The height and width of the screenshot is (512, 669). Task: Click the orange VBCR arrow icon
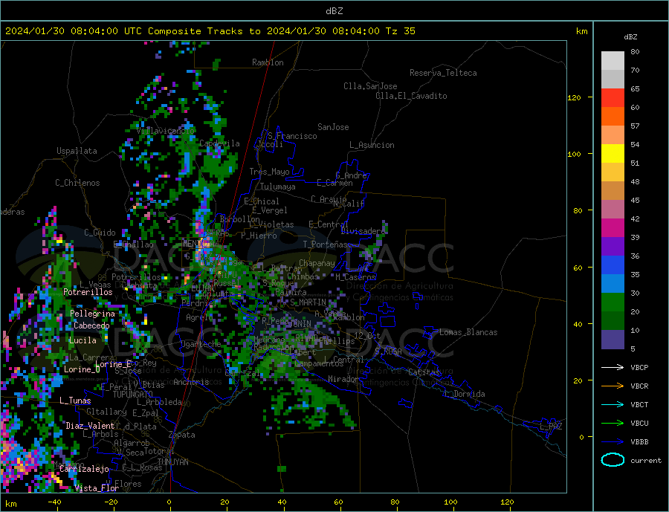(613, 386)
